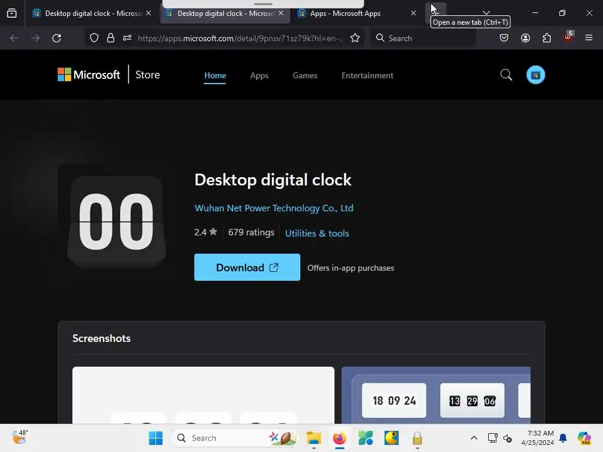Open the weather widget showing 48°
This screenshot has height=452, width=603.
point(19,437)
